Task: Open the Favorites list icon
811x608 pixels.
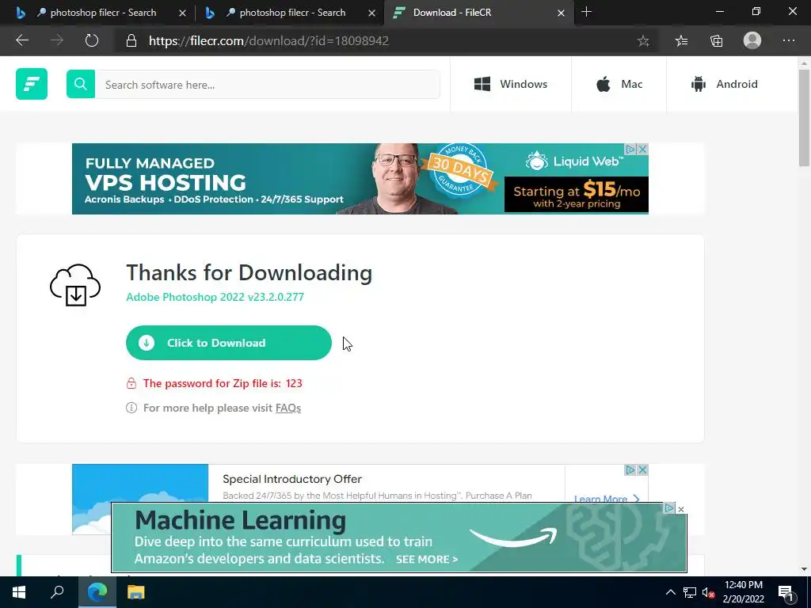Action: [x=682, y=41]
